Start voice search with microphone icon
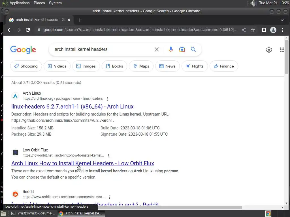 pos(171,49)
